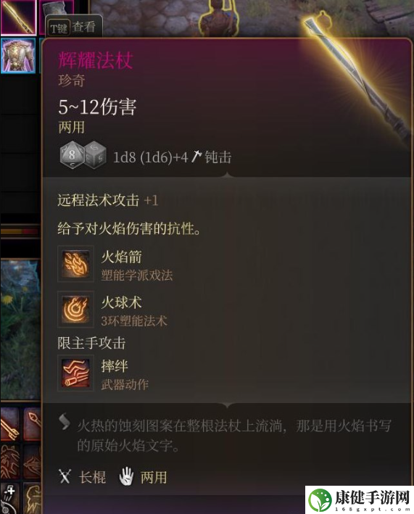Click the 摔绊 weapon action icon
Image resolution: width=414 pixels, height=514 pixels.
tap(75, 373)
